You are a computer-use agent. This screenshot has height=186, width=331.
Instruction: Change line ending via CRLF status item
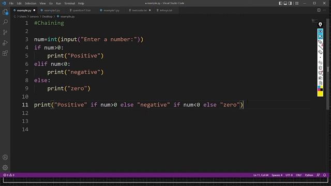coord(298,175)
